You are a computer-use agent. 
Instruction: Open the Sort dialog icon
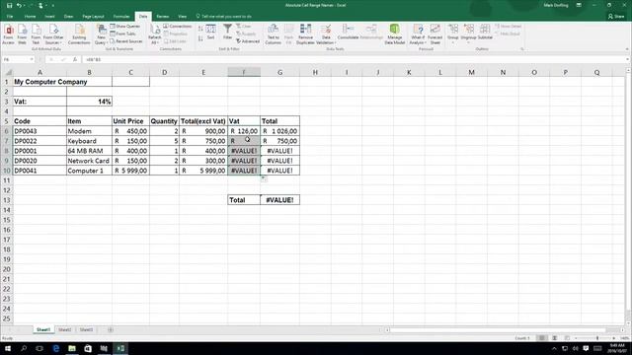click(210, 33)
